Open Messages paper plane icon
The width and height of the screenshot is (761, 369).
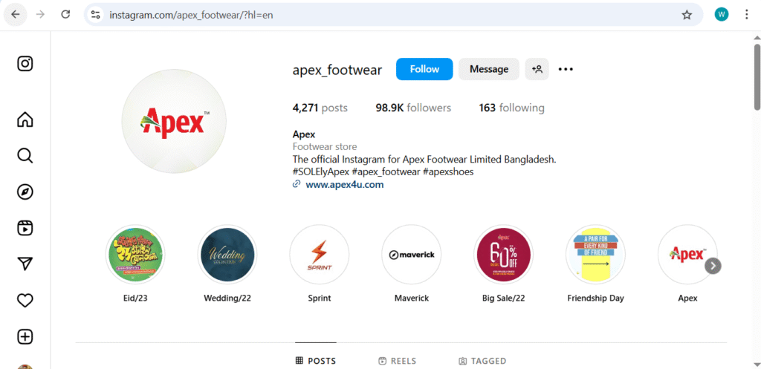(x=25, y=264)
